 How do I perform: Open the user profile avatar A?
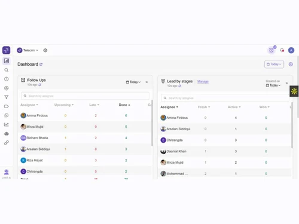coord(291,50)
